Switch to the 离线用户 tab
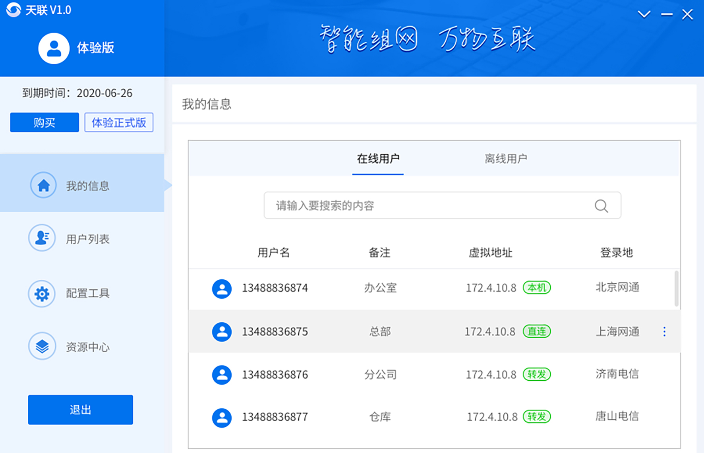704x453 pixels. (506, 159)
